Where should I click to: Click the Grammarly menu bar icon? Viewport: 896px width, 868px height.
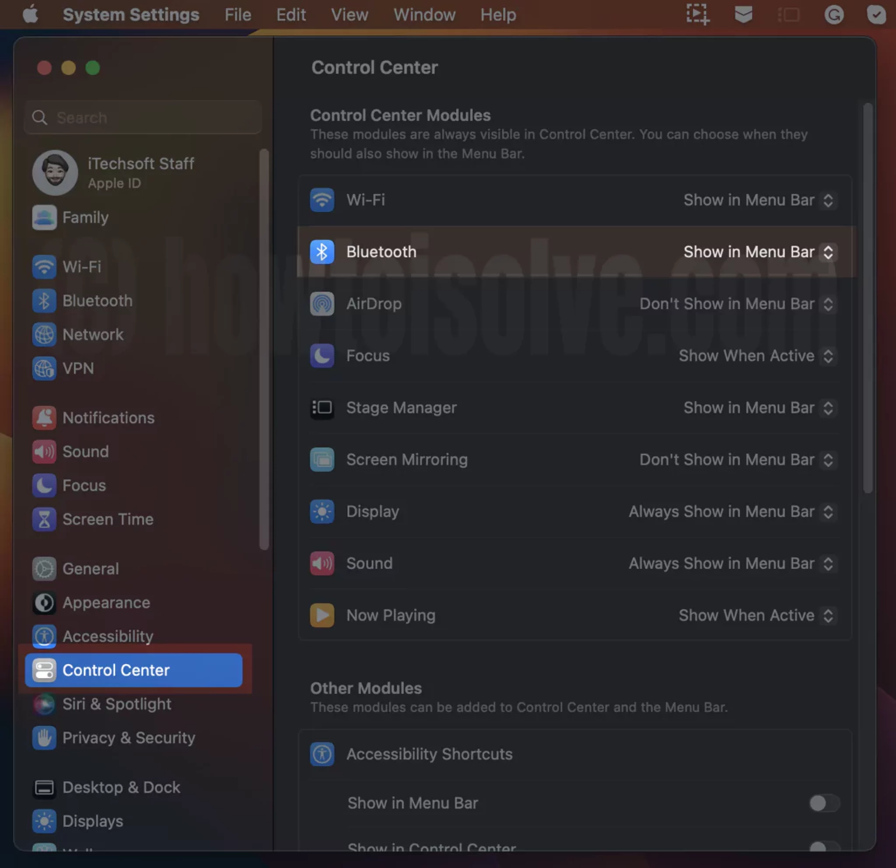pos(834,14)
